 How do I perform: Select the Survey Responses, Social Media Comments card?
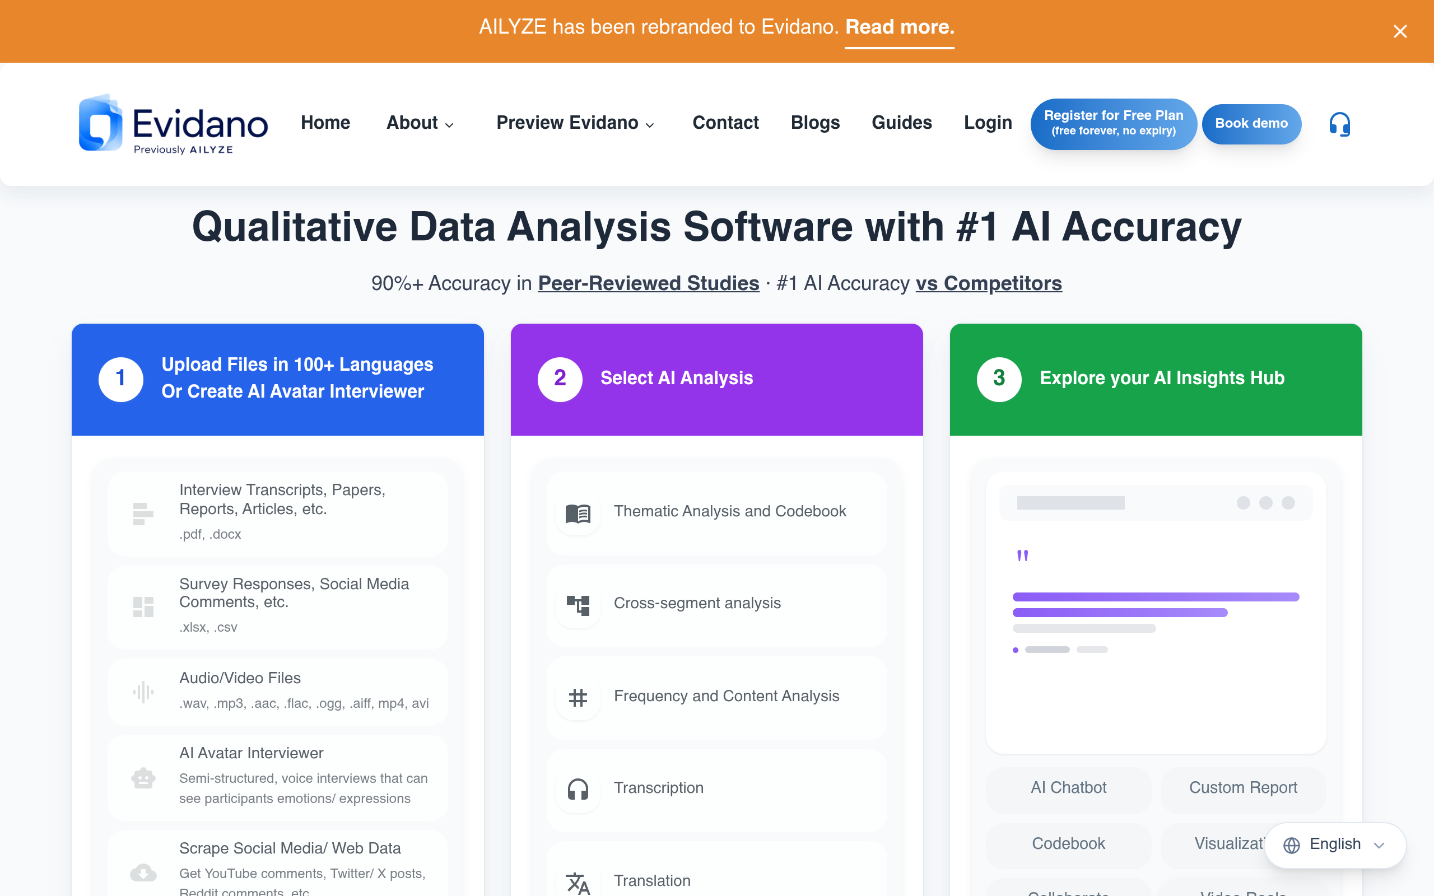click(x=277, y=607)
